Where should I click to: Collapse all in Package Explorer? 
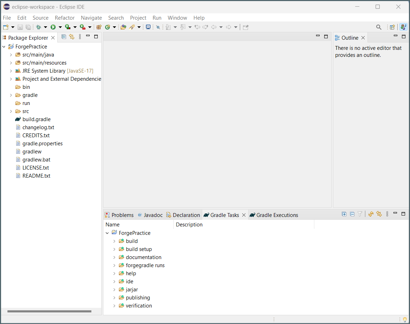(x=64, y=37)
